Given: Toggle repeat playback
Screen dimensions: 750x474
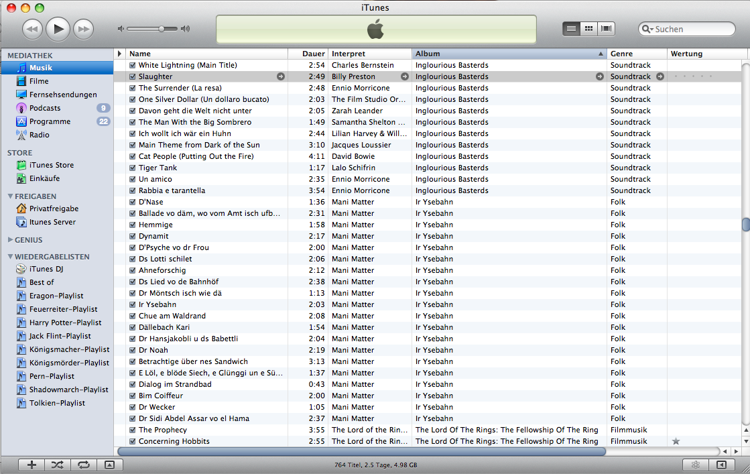Looking at the screenshot, I should point(84,465).
